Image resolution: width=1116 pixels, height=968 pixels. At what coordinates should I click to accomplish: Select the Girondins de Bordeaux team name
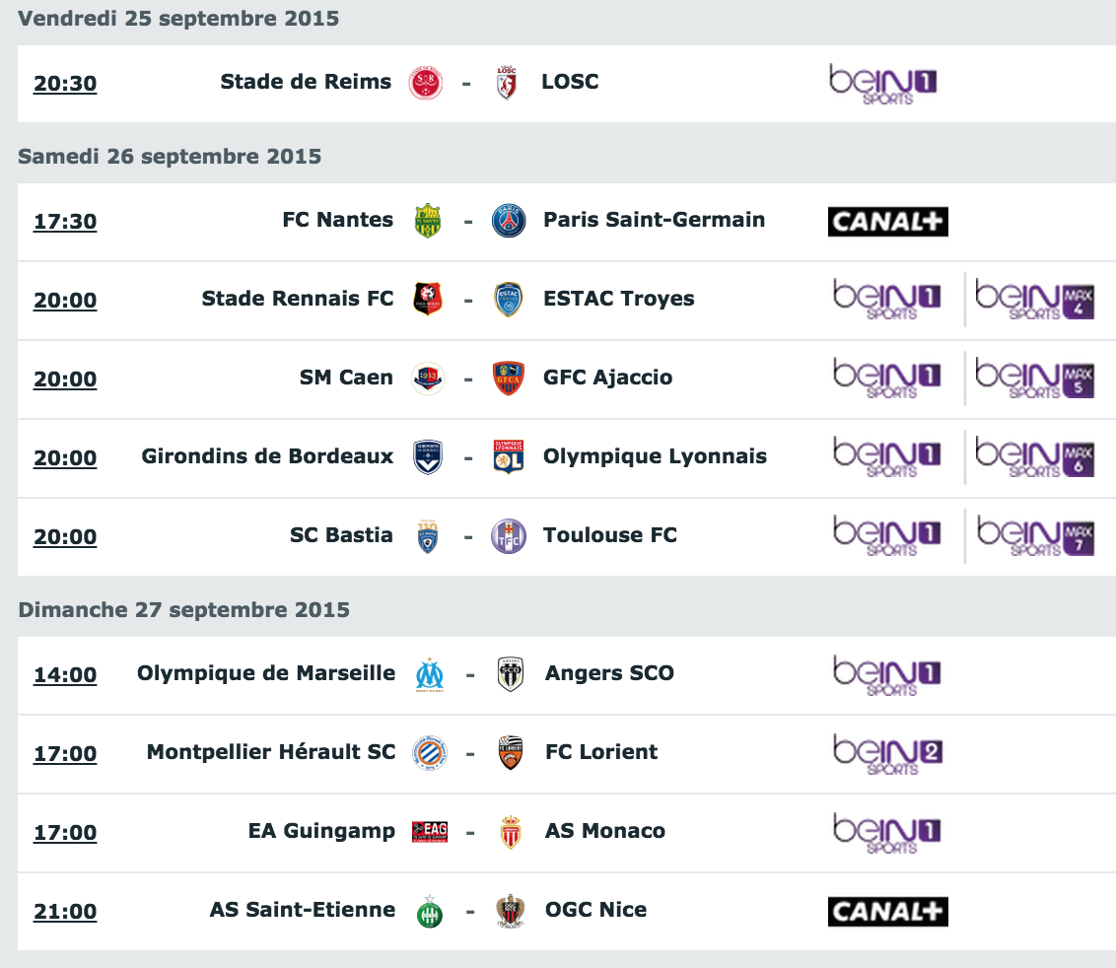pyautogui.click(x=267, y=456)
